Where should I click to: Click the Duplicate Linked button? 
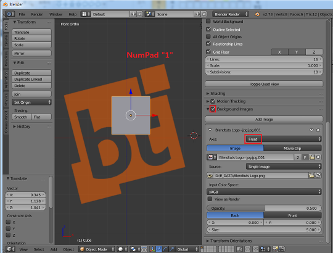coord(31,79)
